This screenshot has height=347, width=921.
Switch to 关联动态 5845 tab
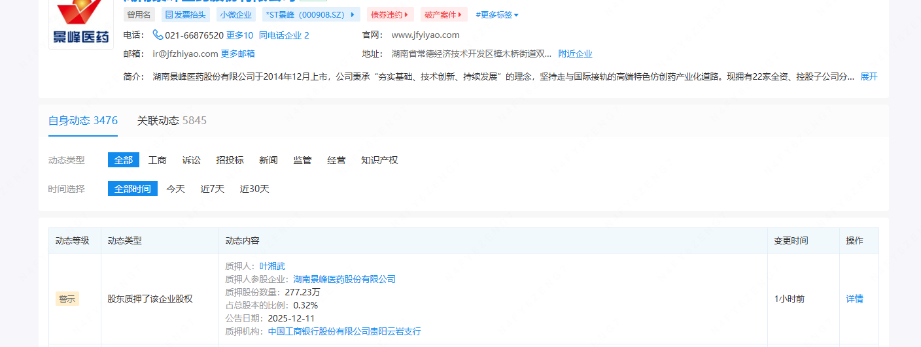pos(172,120)
